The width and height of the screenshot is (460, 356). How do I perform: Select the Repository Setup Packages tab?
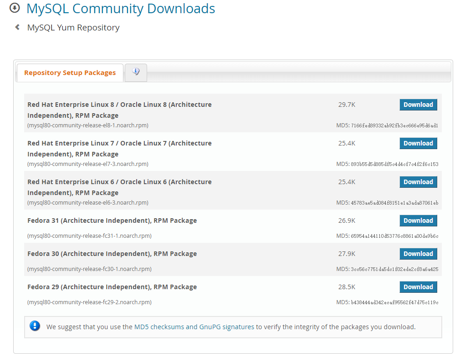(x=70, y=73)
